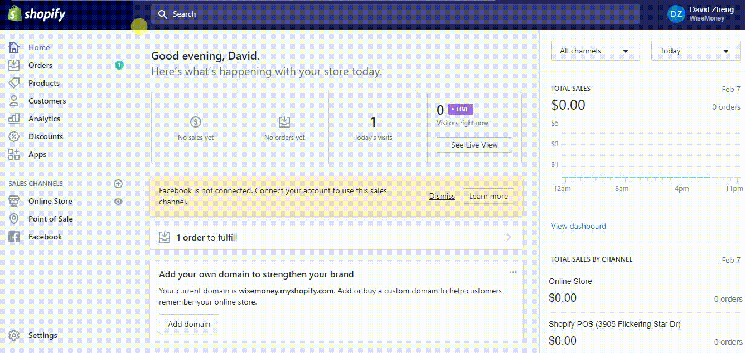Screen dimensions: 745x353
Task: Open Discounts section
Action: point(46,136)
